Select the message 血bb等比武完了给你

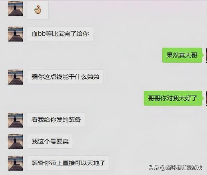pos(60,34)
